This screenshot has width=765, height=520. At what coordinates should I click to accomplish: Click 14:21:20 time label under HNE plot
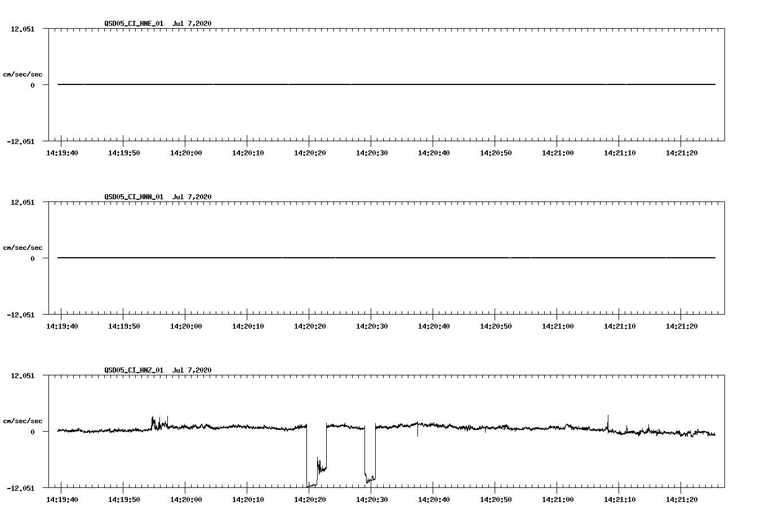tap(682, 153)
